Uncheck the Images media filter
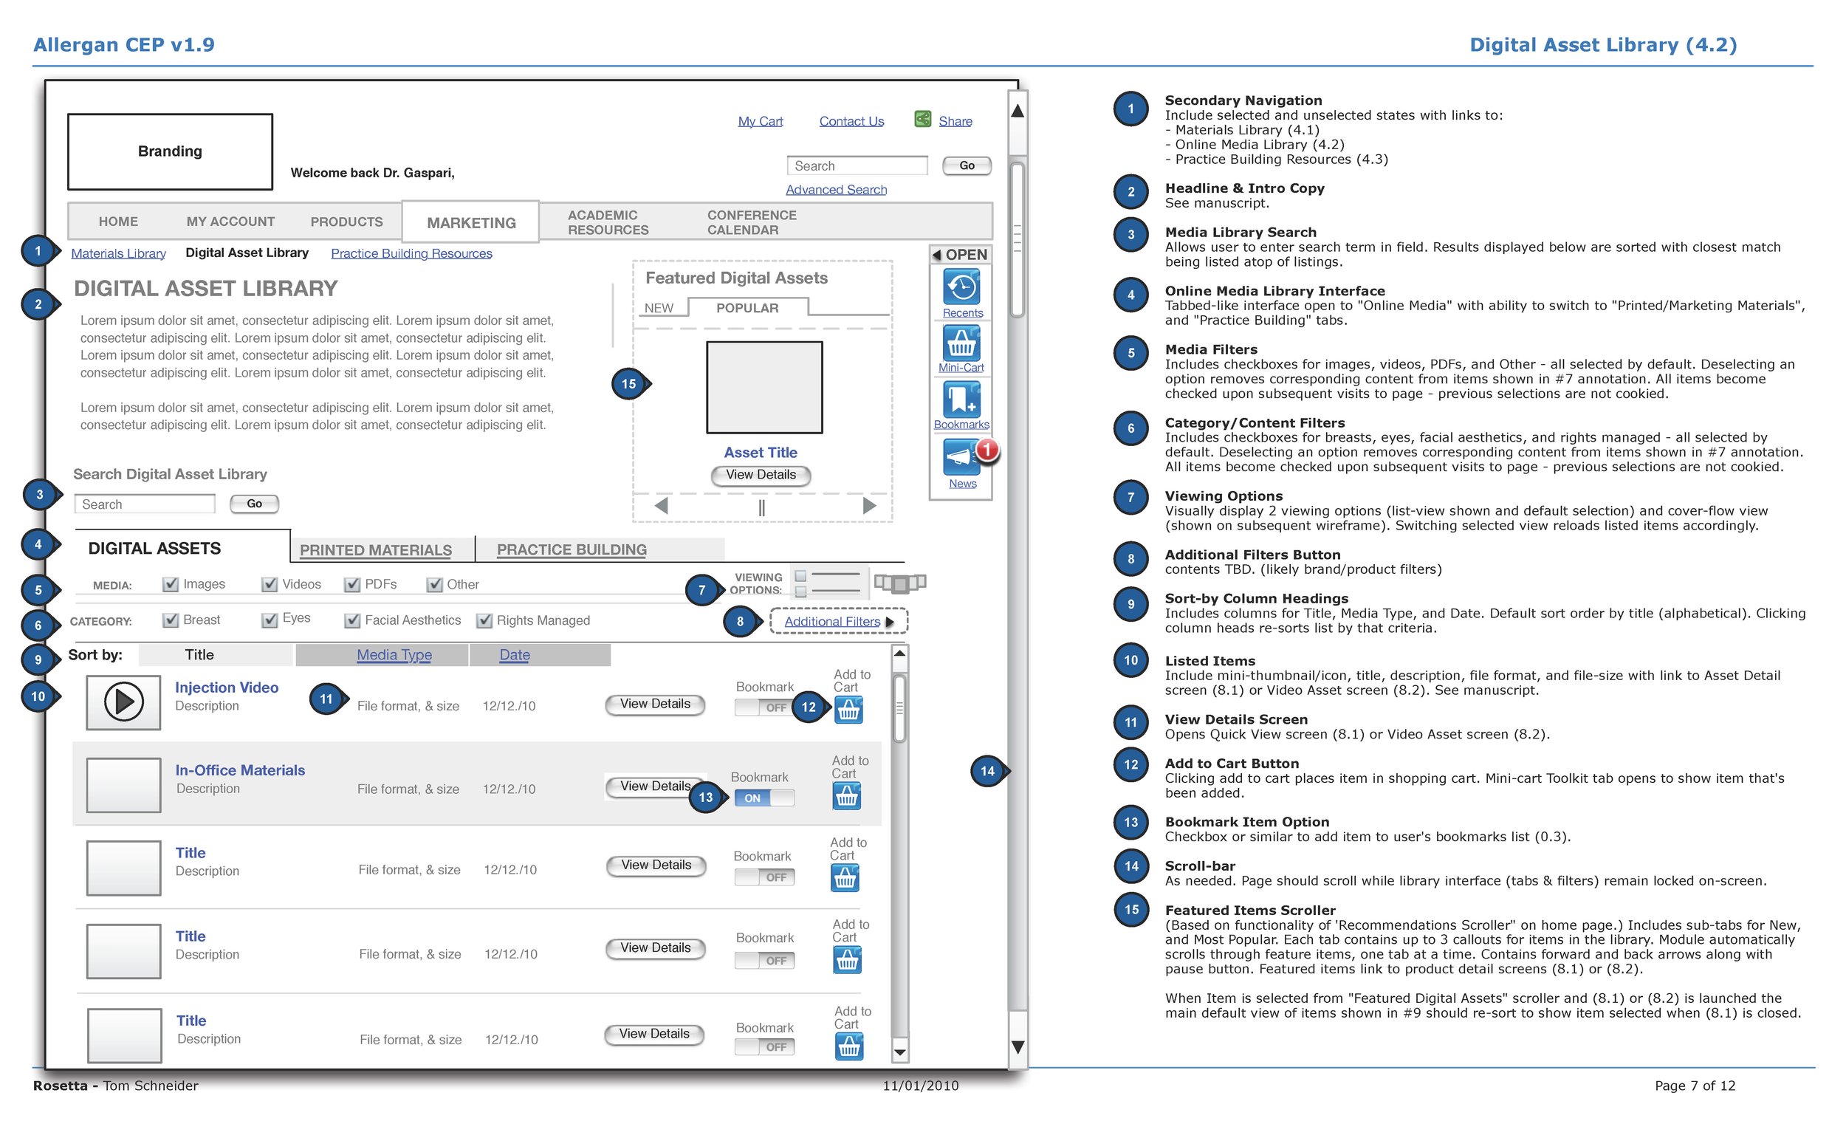Viewport: 1846px width, 1121px height. 171,584
